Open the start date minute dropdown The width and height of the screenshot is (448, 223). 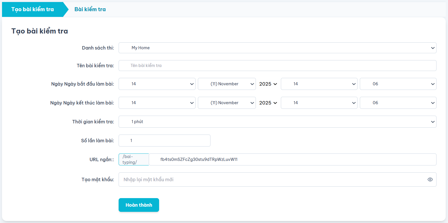(398, 84)
